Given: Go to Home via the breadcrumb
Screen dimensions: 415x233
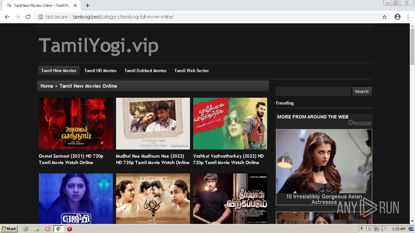Looking at the screenshot, I should click(47, 86).
